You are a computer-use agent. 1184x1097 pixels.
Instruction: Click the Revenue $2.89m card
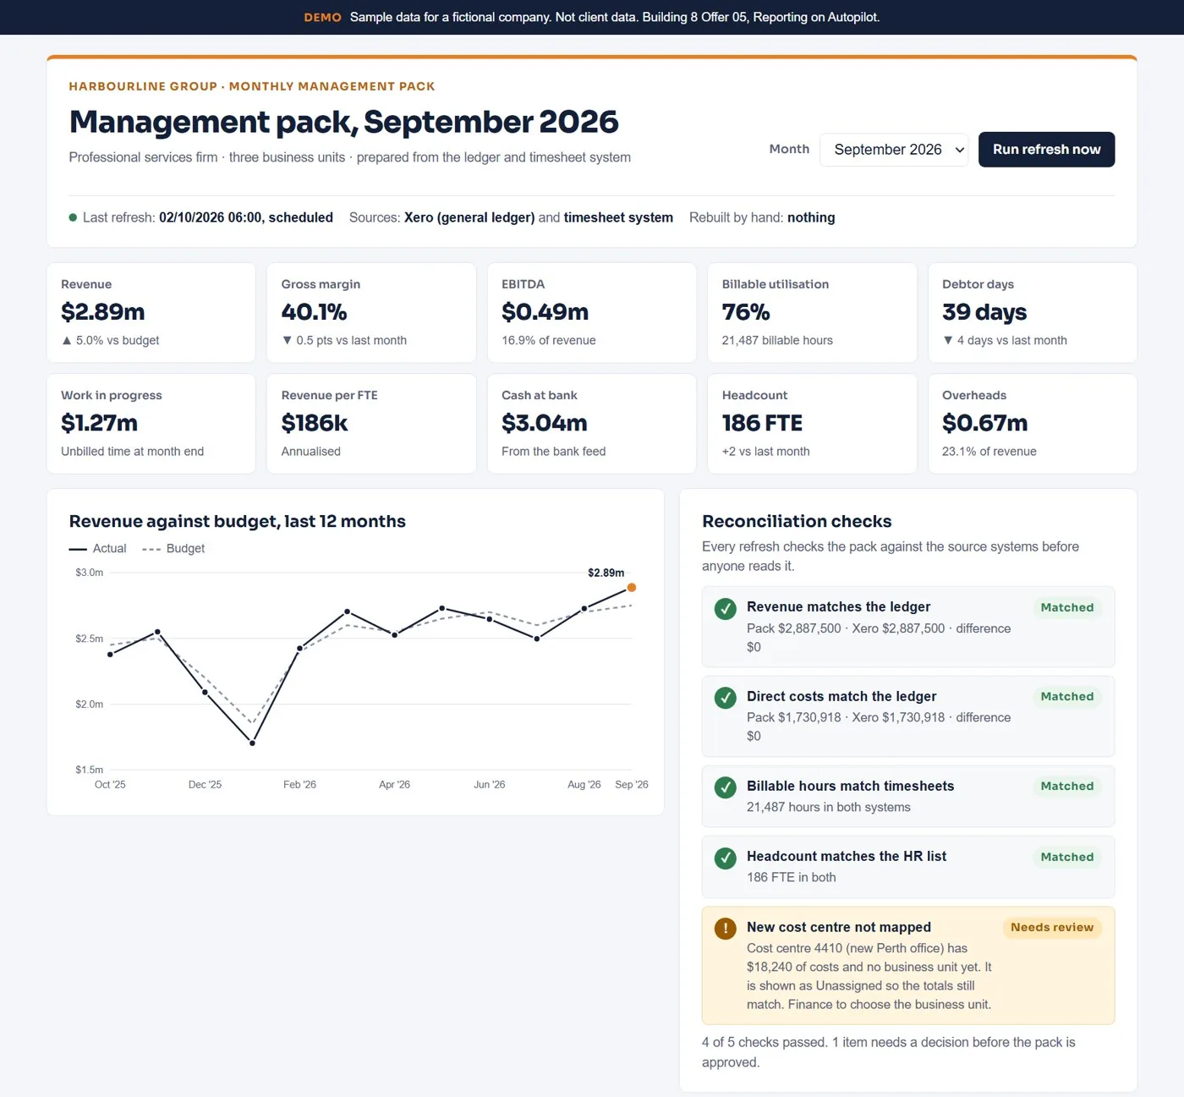(x=151, y=313)
